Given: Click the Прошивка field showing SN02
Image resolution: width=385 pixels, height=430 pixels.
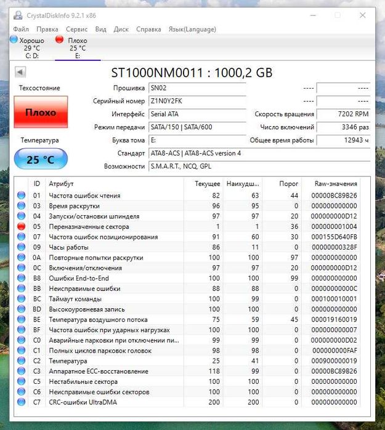Looking at the screenshot, I should pos(197,88).
